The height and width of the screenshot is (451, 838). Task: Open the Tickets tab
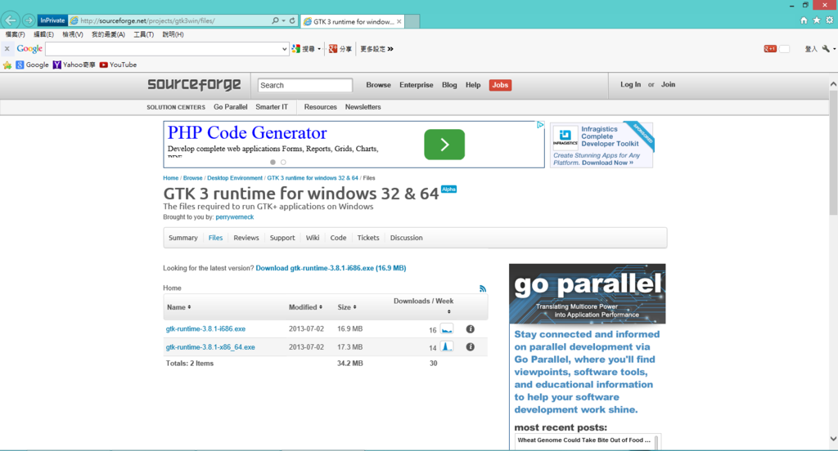[x=368, y=238]
